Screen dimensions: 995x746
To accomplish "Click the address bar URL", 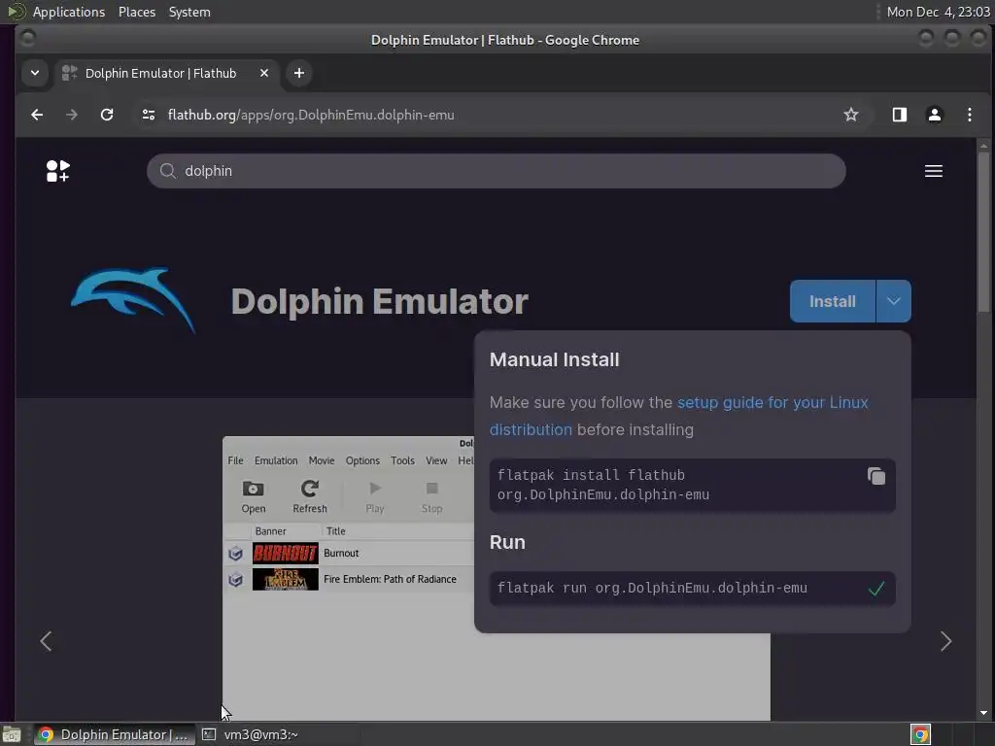I will [x=311, y=115].
